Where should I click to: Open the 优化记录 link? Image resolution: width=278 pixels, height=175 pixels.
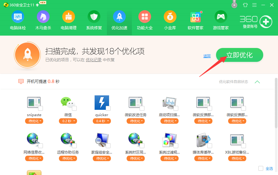tap(94, 60)
